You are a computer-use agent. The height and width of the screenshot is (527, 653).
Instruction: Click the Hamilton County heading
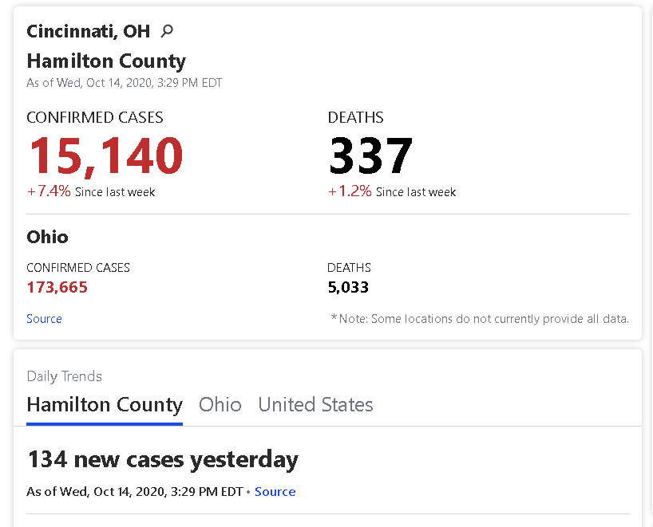106,61
